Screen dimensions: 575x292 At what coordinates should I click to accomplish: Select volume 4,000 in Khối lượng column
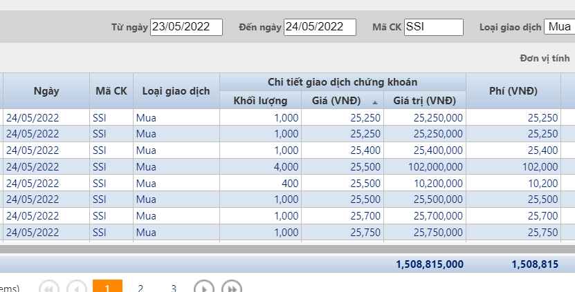coord(286,167)
